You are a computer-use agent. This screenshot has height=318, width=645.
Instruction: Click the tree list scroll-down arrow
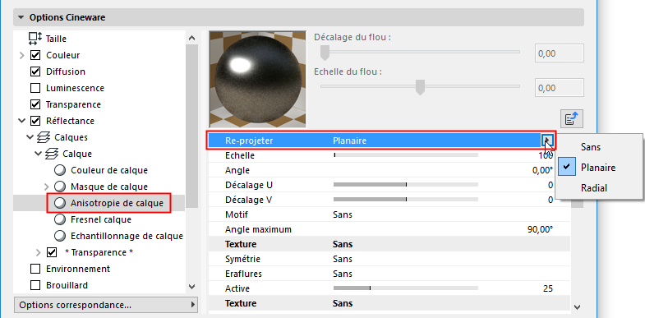tap(191, 286)
